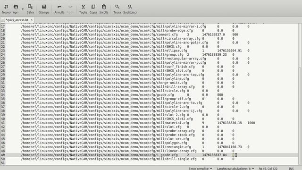Select the quick_access.lst tab
Screen dimensions: 302x170
pos(17,20)
